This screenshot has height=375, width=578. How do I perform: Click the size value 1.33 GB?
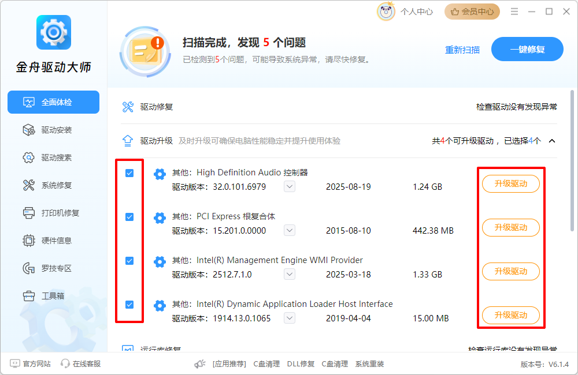click(427, 275)
